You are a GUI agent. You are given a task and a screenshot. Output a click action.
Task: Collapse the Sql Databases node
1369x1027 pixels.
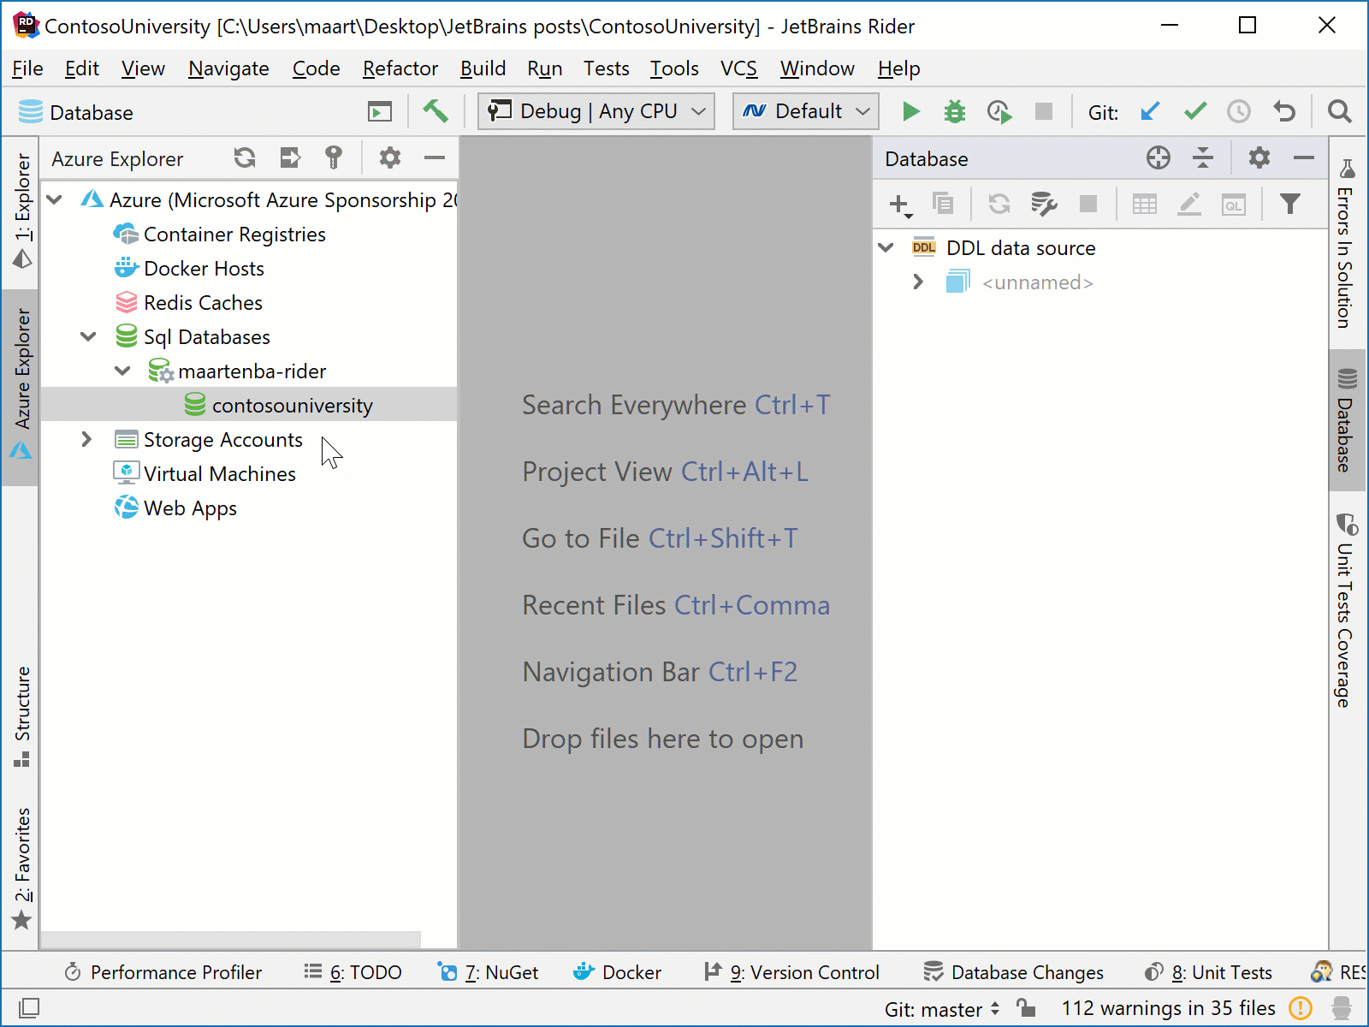tap(86, 336)
